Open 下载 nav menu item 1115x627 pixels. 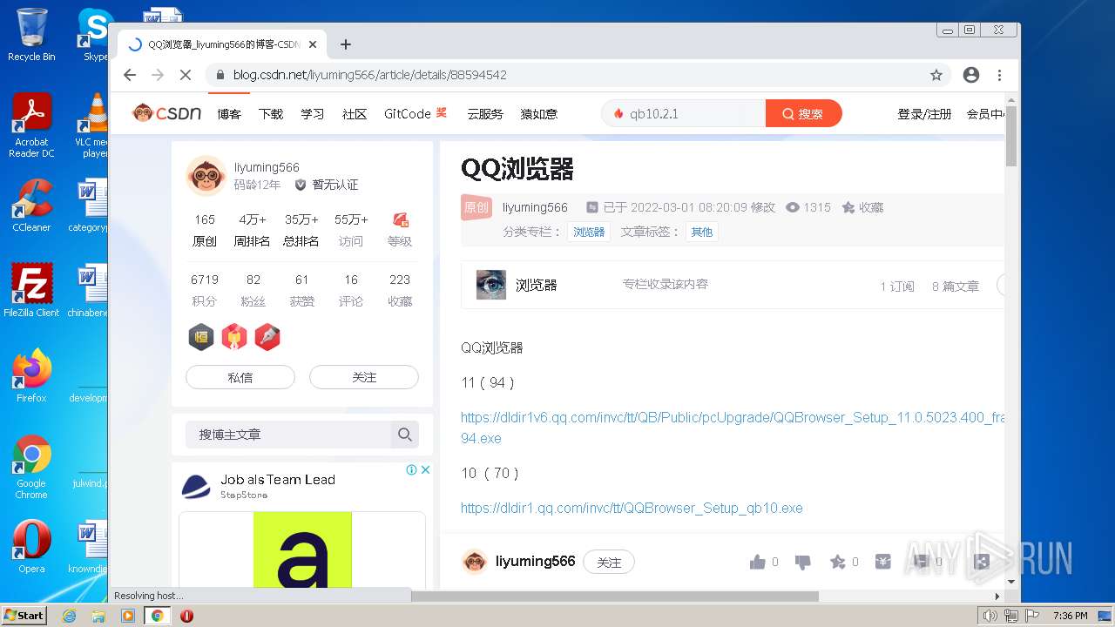271,114
